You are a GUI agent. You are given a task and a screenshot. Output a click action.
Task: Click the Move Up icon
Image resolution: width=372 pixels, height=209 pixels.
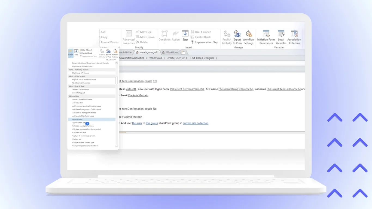point(145,32)
